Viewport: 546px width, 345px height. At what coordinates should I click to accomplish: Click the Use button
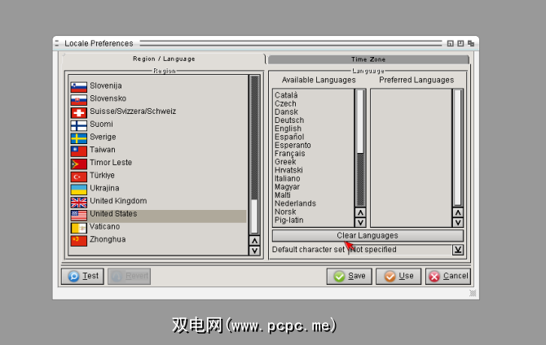coord(398,276)
